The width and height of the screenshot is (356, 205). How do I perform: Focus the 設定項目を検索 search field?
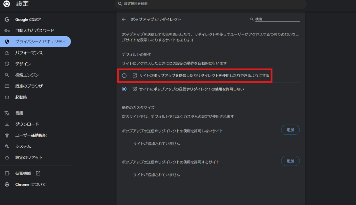(x=211, y=4)
